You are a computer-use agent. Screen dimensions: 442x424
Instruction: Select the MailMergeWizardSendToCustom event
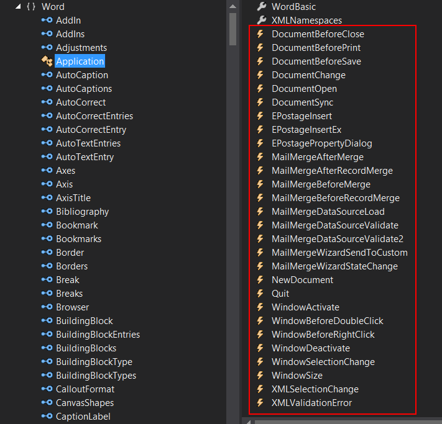pos(339,253)
